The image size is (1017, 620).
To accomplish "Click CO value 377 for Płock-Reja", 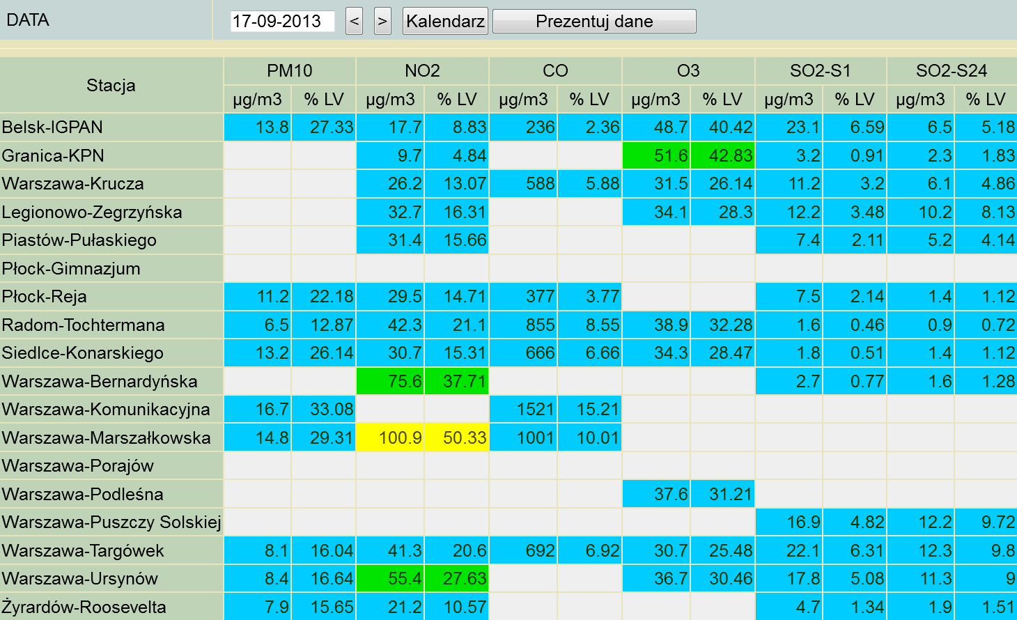I will coord(523,297).
